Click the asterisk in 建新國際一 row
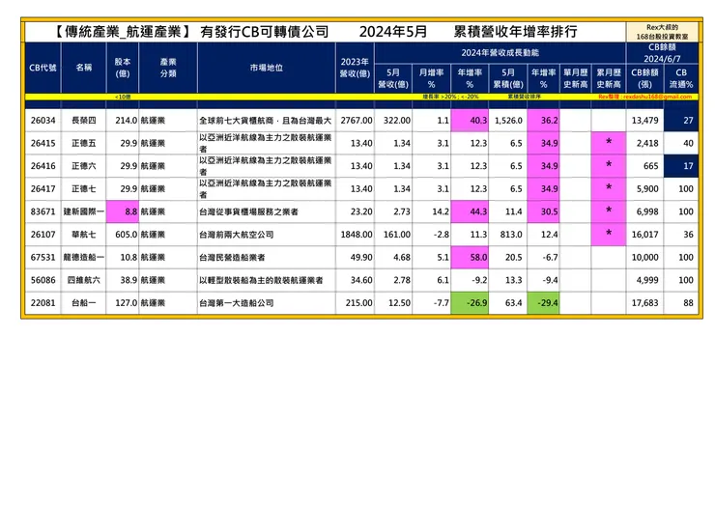Image resolution: width=715 pixels, height=505 pixels. tap(609, 210)
